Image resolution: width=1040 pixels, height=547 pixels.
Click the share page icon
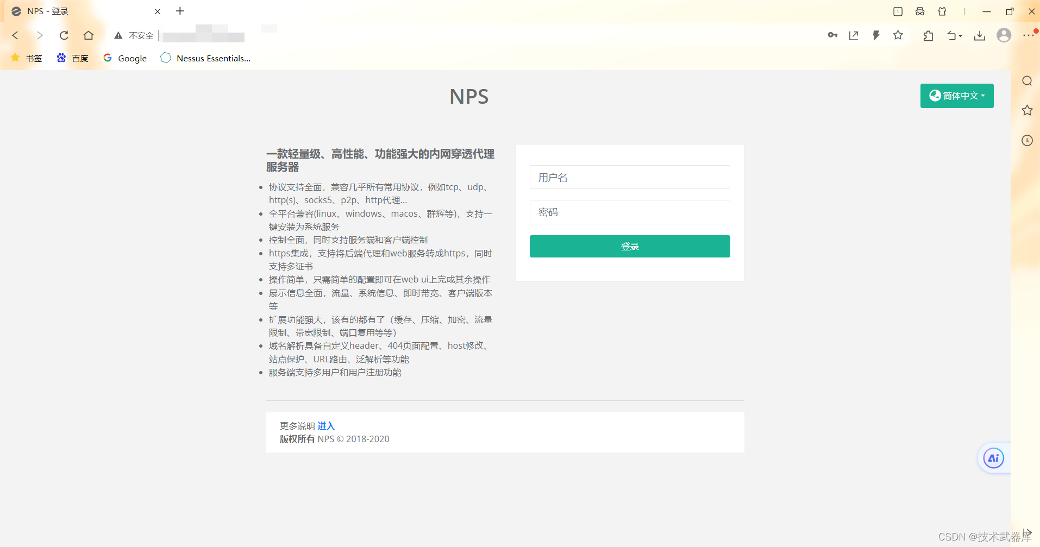pyautogui.click(x=854, y=35)
